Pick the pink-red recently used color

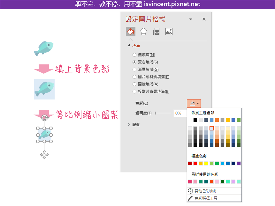[190, 182]
